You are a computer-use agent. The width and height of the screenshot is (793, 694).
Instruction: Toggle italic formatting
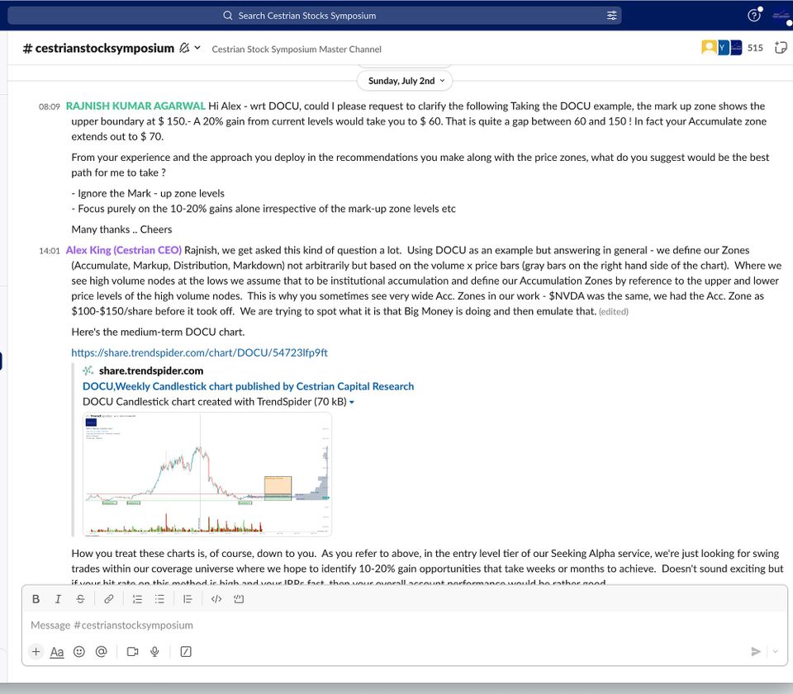[x=58, y=599]
